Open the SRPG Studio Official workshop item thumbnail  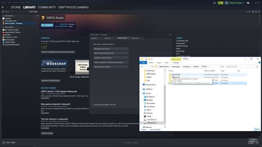82,67
